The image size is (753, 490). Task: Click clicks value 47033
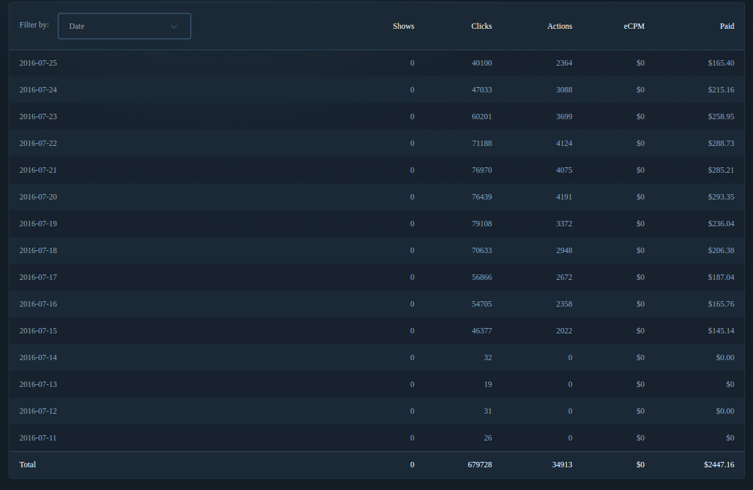coord(482,90)
